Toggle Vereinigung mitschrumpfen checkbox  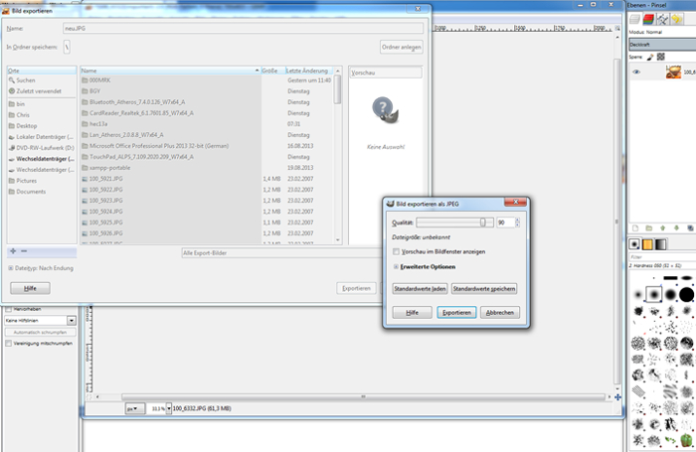(x=8, y=343)
